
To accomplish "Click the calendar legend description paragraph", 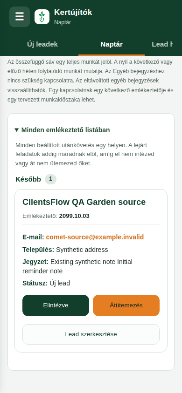I will (91, 81).
